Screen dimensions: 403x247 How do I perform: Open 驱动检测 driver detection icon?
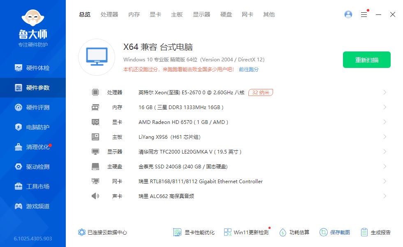(x=19, y=167)
